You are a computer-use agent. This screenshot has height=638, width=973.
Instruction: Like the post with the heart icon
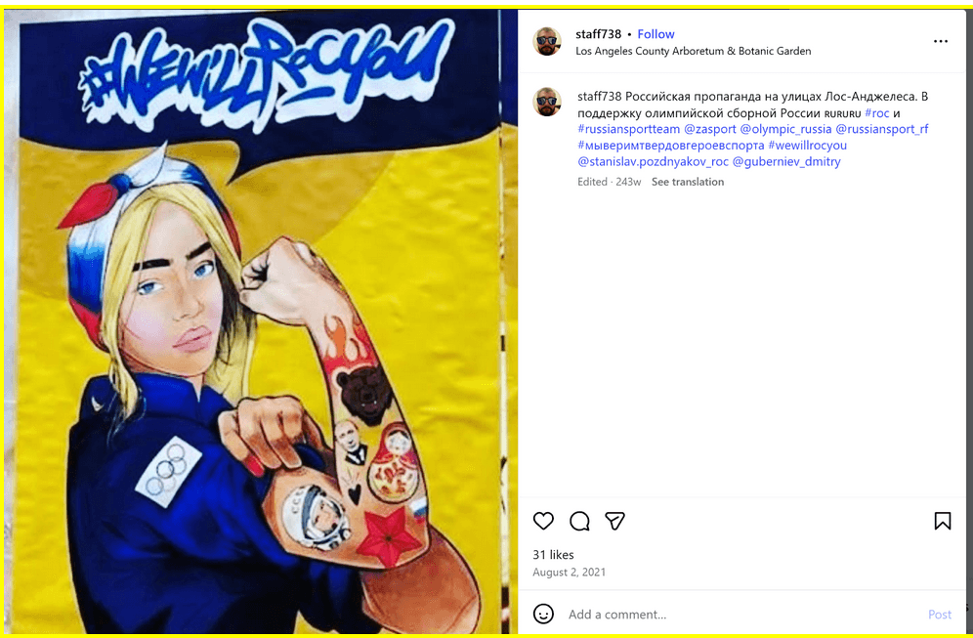[543, 521]
